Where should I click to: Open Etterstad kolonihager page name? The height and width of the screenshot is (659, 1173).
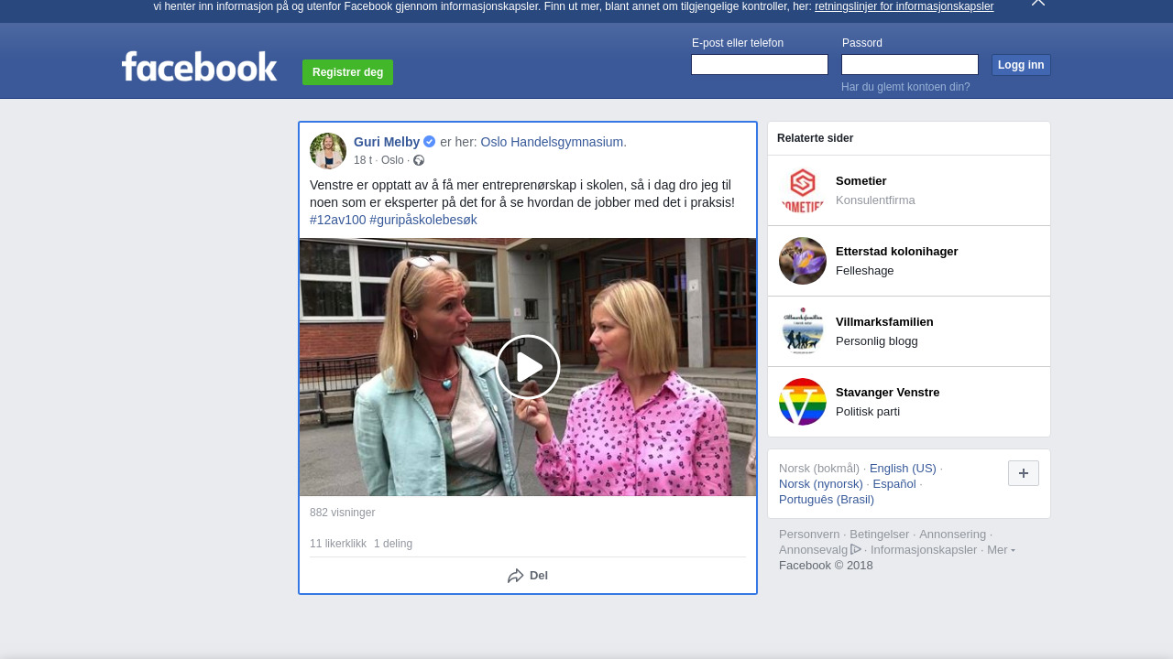tap(897, 252)
